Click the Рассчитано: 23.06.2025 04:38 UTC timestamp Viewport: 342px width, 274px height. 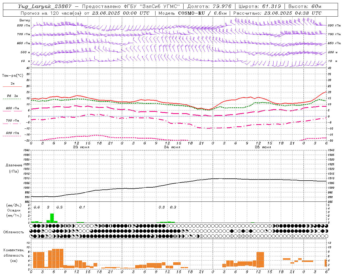click(x=277, y=13)
